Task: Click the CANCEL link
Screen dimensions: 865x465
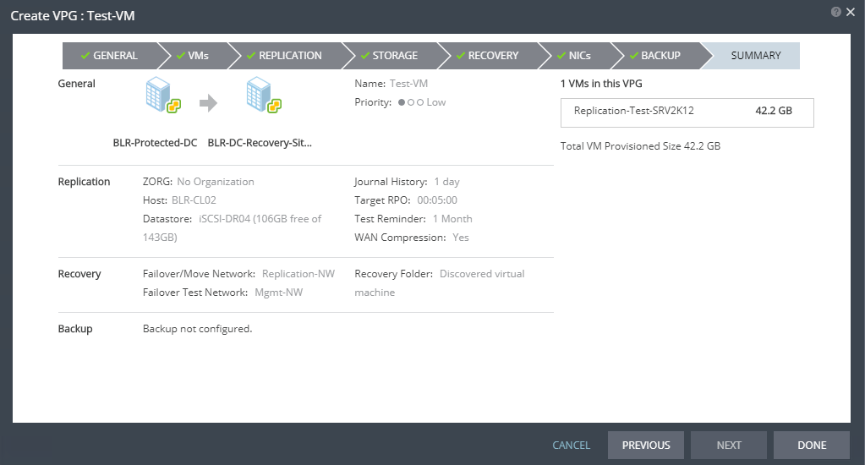Action: coord(571,446)
